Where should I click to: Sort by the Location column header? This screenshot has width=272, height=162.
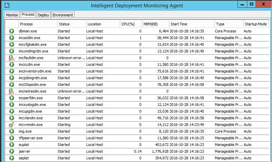103,24
